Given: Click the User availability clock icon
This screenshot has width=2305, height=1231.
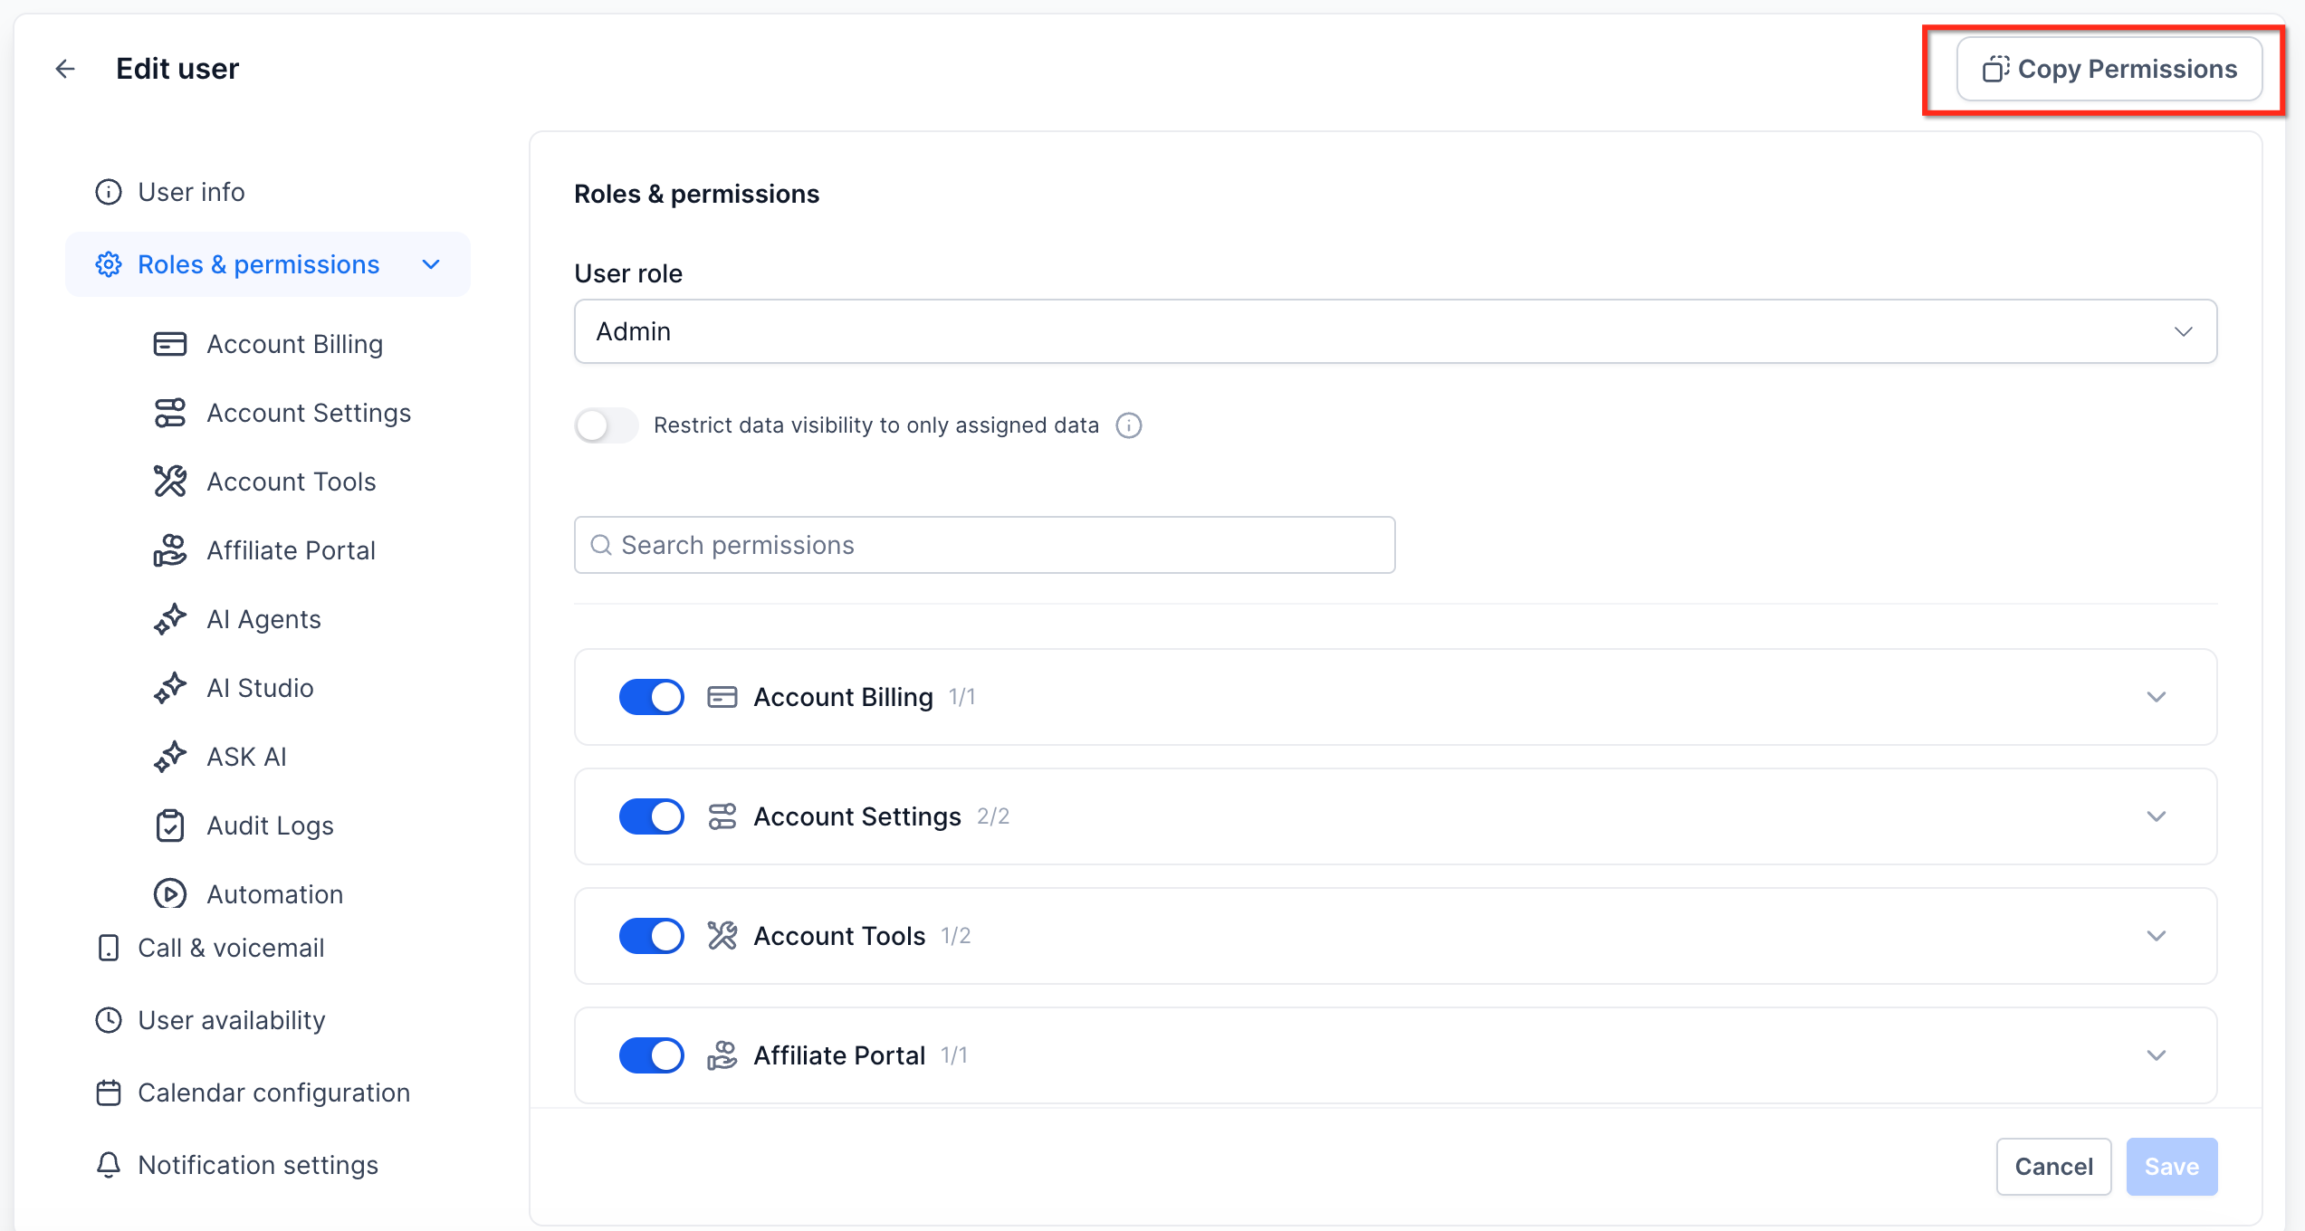Looking at the screenshot, I should point(109,1020).
